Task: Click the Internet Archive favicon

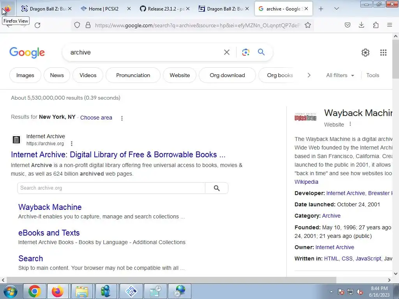Action: [16, 140]
